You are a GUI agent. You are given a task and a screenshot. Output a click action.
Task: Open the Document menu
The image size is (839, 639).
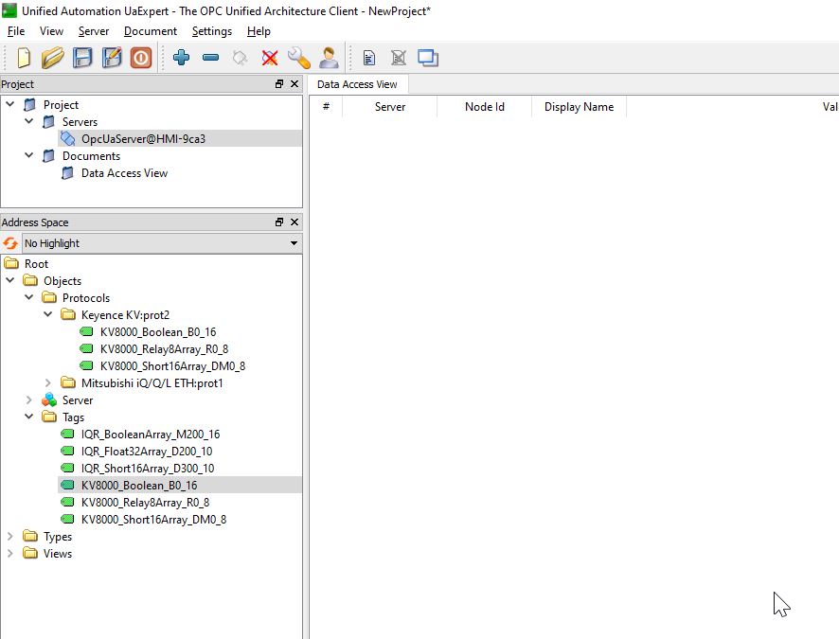pyautogui.click(x=151, y=31)
